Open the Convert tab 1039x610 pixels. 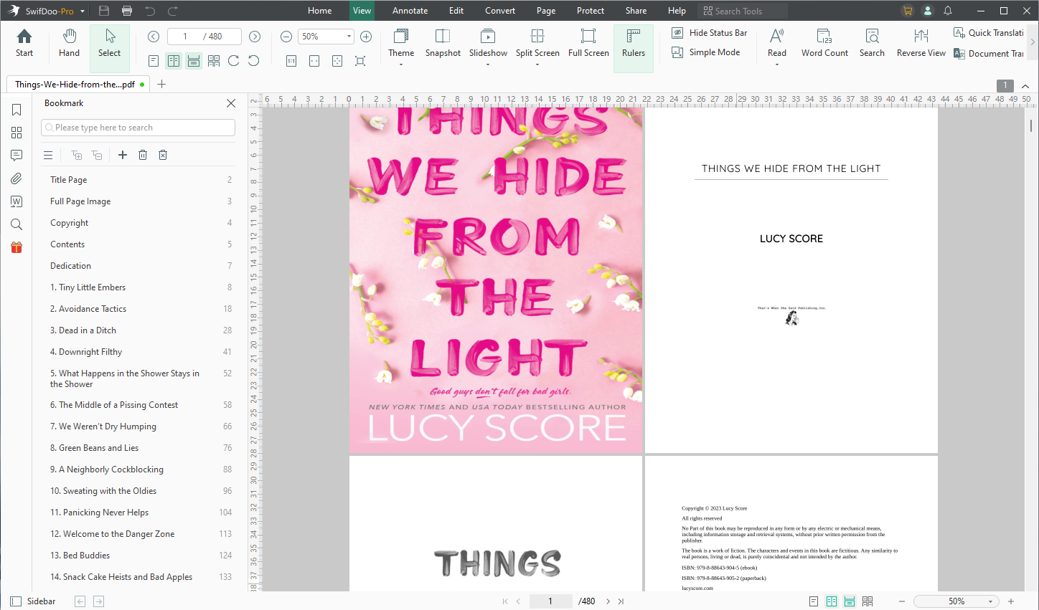tap(500, 11)
